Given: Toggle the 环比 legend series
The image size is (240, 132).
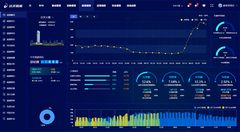Looking at the screenshot, I should [204, 20].
